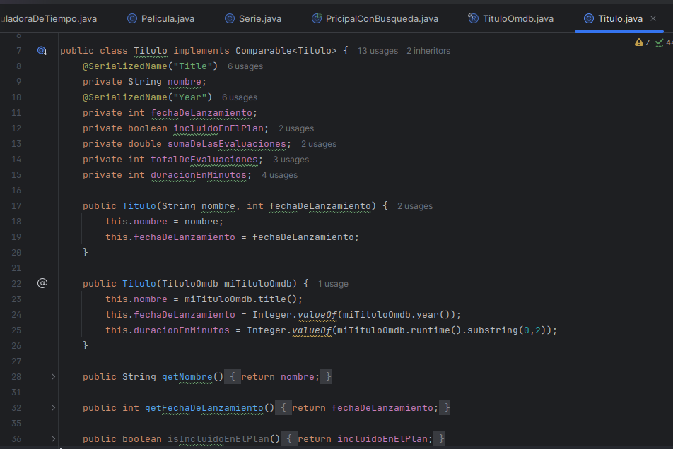Click 'getFechaDeLanzamiento' method name
The height and width of the screenshot is (449, 673).
point(204,407)
